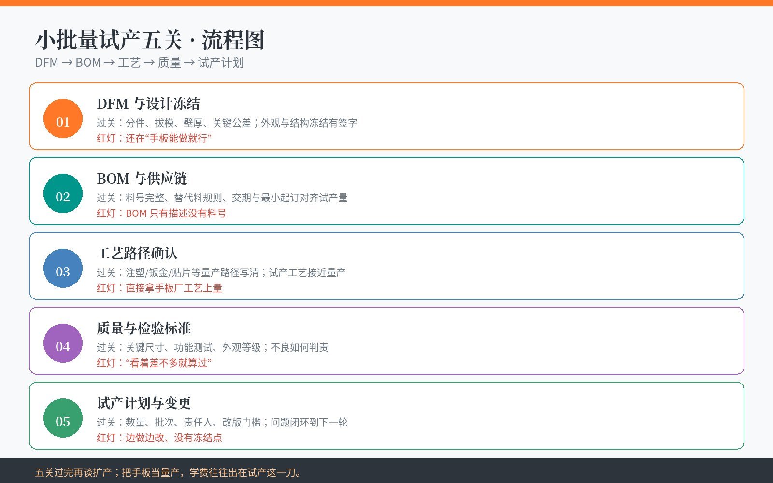The height and width of the screenshot is (483, 773).
Task: Click the red text 边做边改、没有冻结点
Action: (174, 438)
